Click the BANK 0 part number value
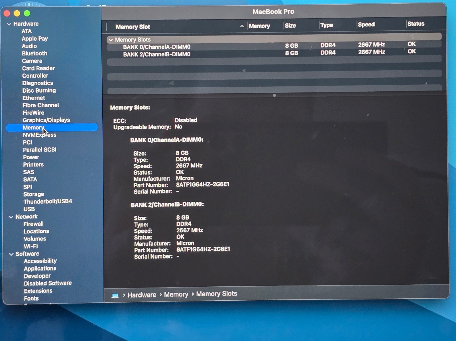 point(203,185)
